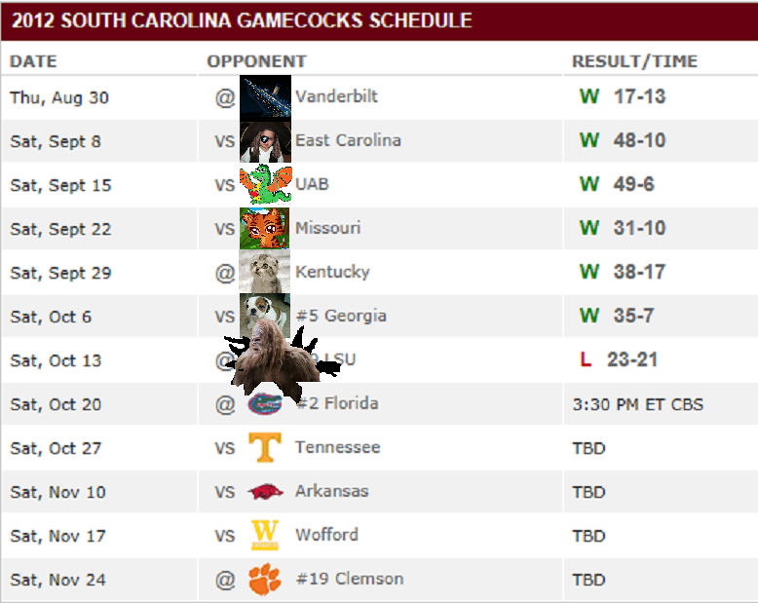
Task: Click the orange Tennessee T logo
Action: point(265,447)
